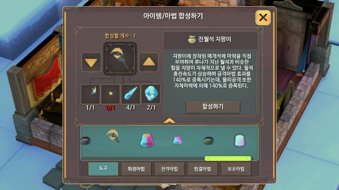Screen dimensions: 339x190
Task: Choose the green bowl item in list
Action: [x=209, y=141]
